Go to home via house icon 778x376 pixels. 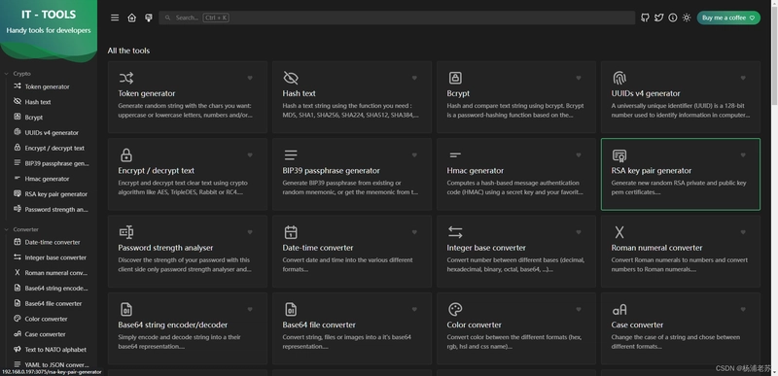click(131, 17)
